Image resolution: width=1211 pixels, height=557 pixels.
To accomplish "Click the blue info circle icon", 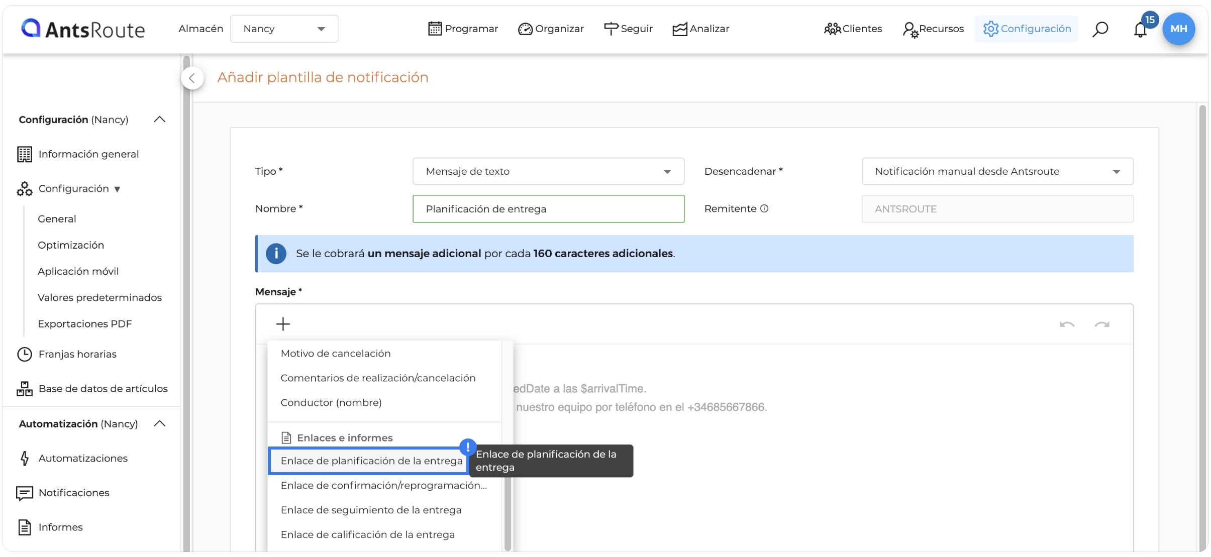I will (276, 253).
